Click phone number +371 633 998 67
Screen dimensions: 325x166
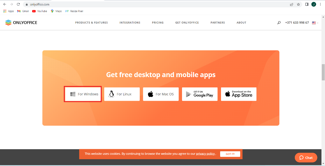coord(297,23)
